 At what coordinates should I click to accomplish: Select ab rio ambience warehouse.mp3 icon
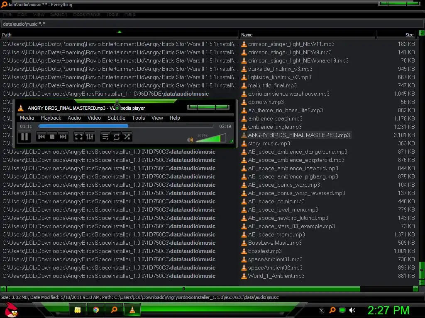[x=244, y=94]
